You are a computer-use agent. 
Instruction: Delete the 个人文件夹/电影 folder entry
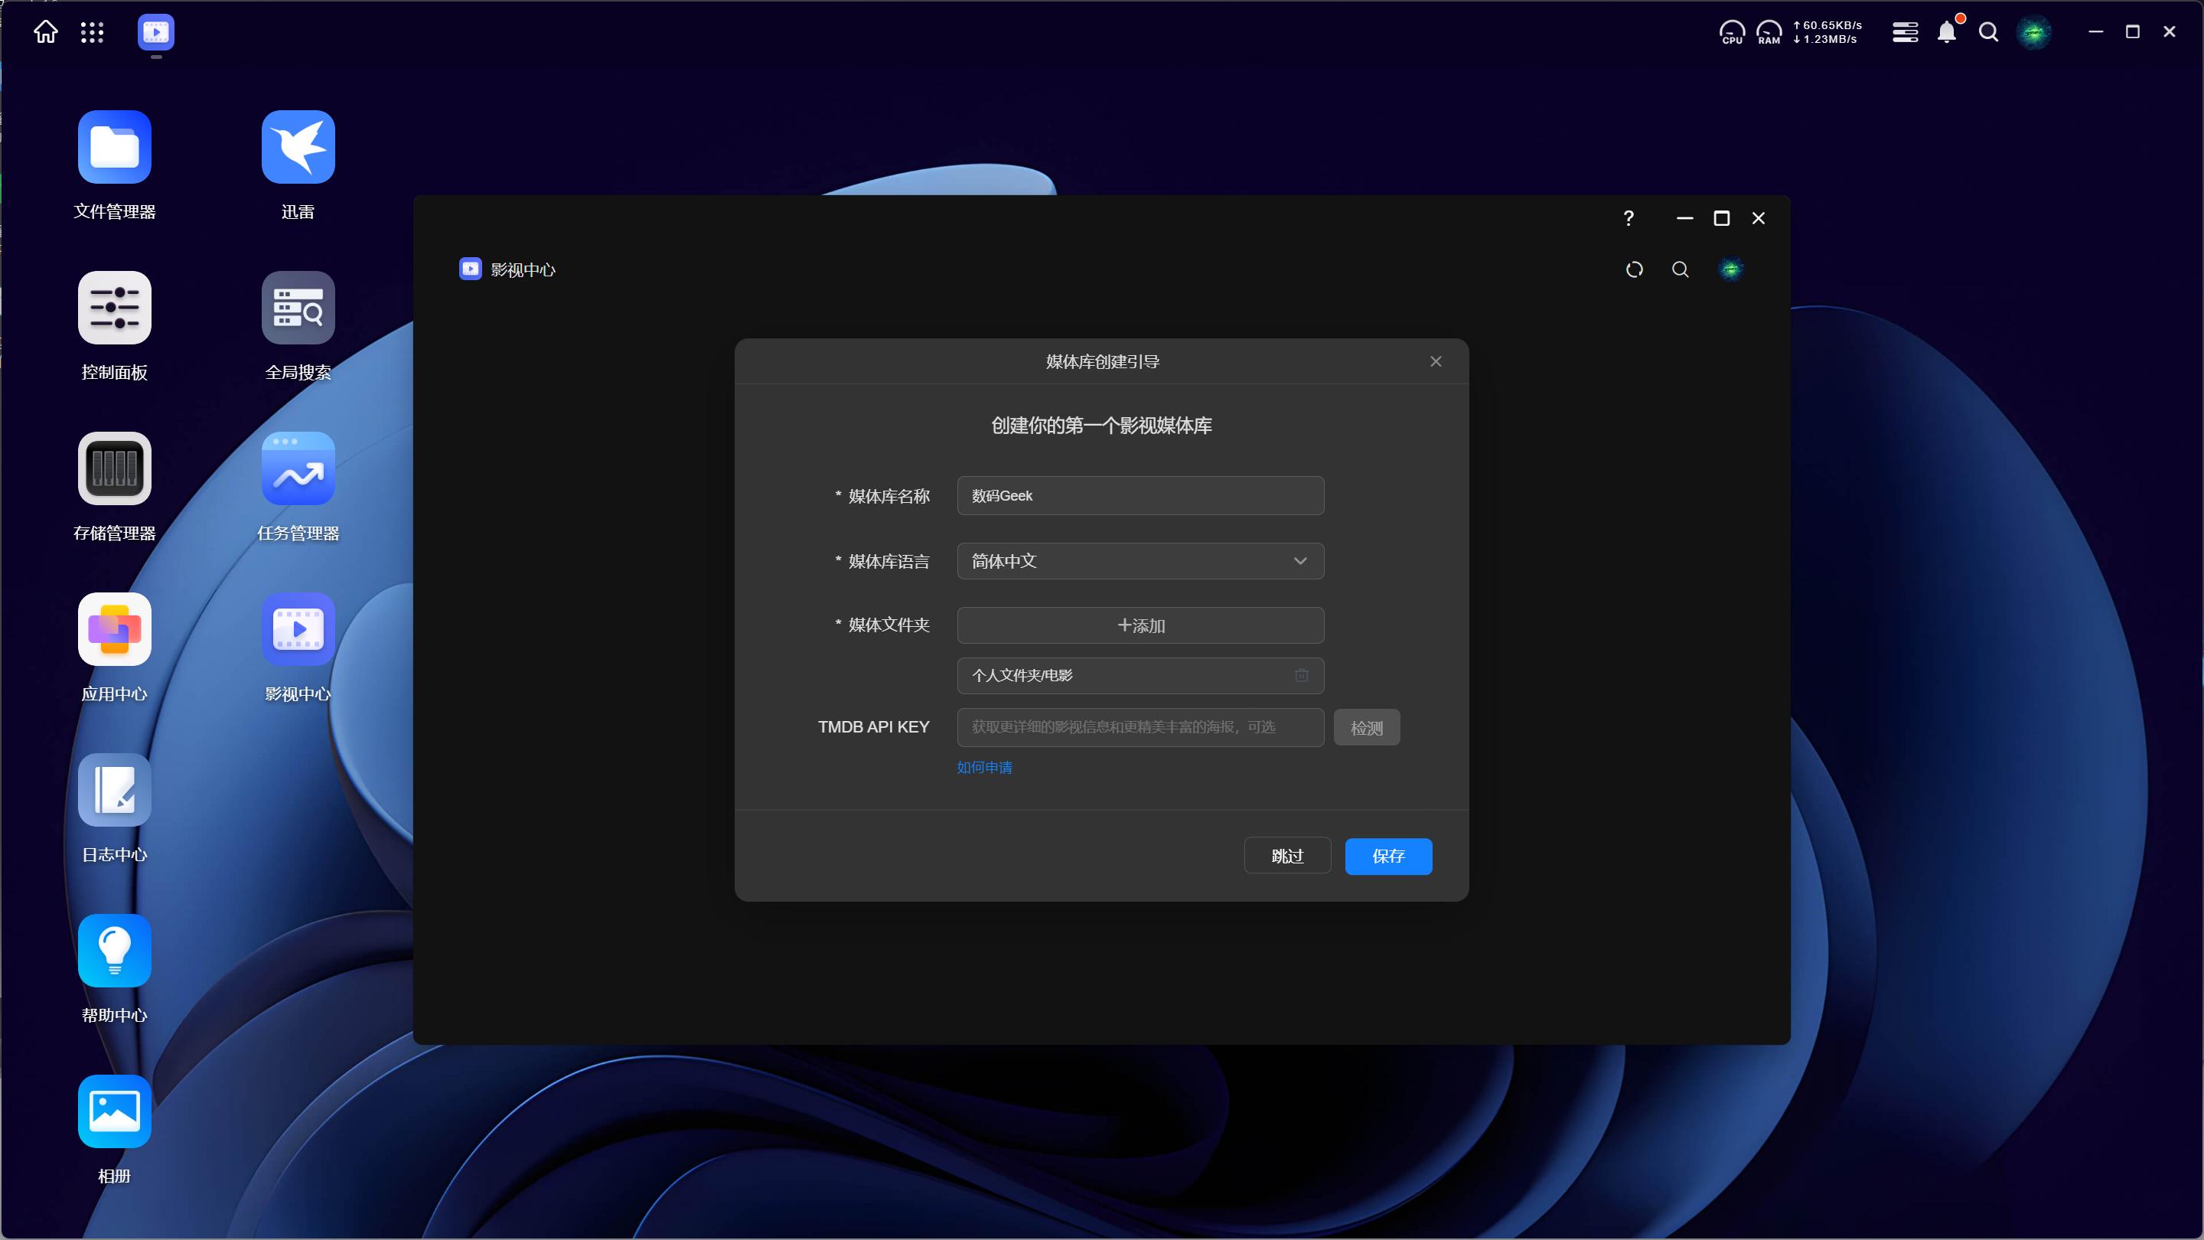[1301, 675]
